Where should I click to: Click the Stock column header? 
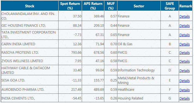tap(30, 6)
